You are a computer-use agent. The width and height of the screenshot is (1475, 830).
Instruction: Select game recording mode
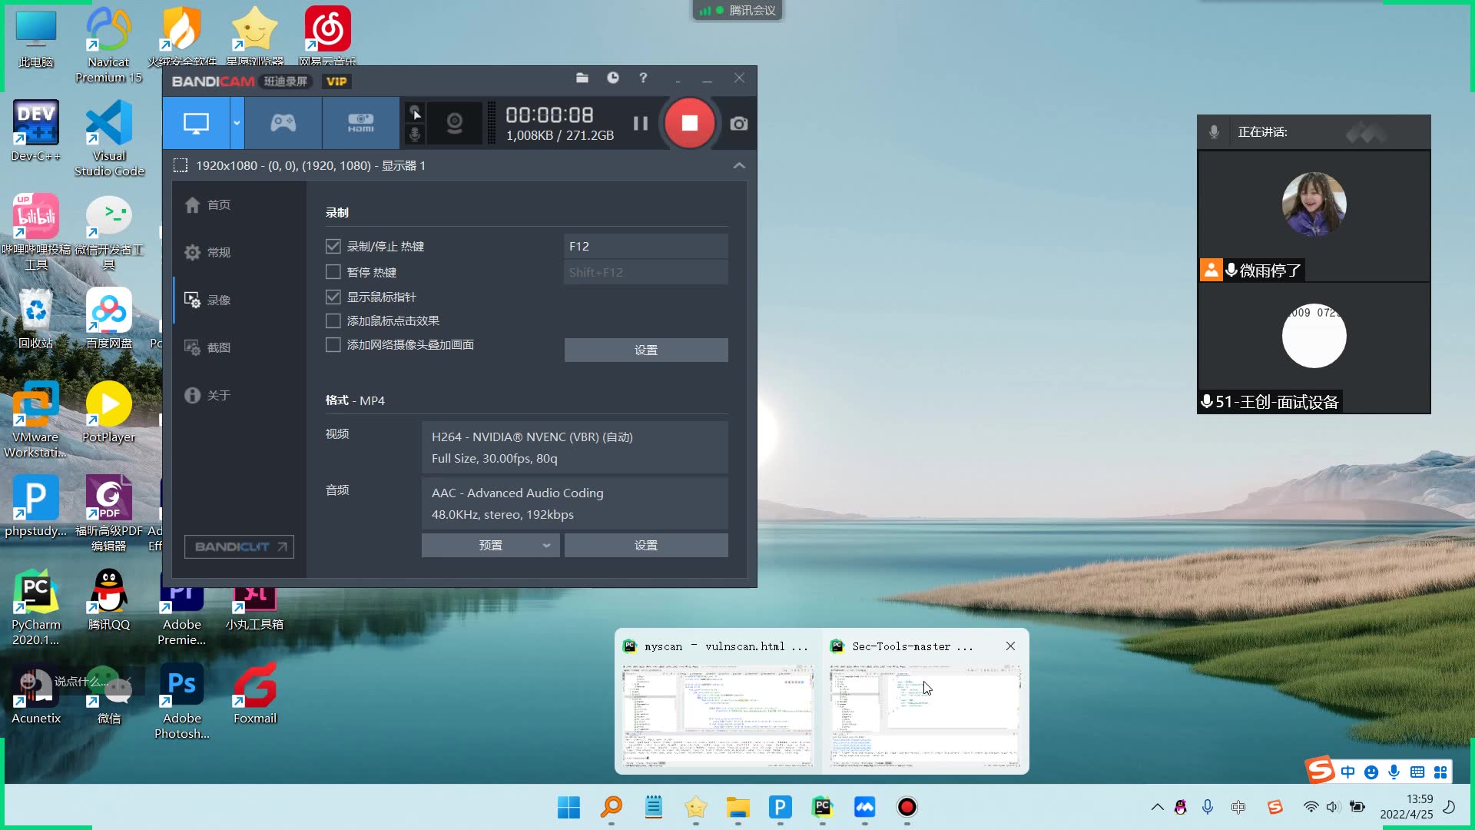click(283, 123)
